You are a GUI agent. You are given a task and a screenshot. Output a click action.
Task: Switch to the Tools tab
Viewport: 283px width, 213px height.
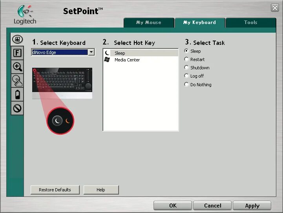click(251, 22)
